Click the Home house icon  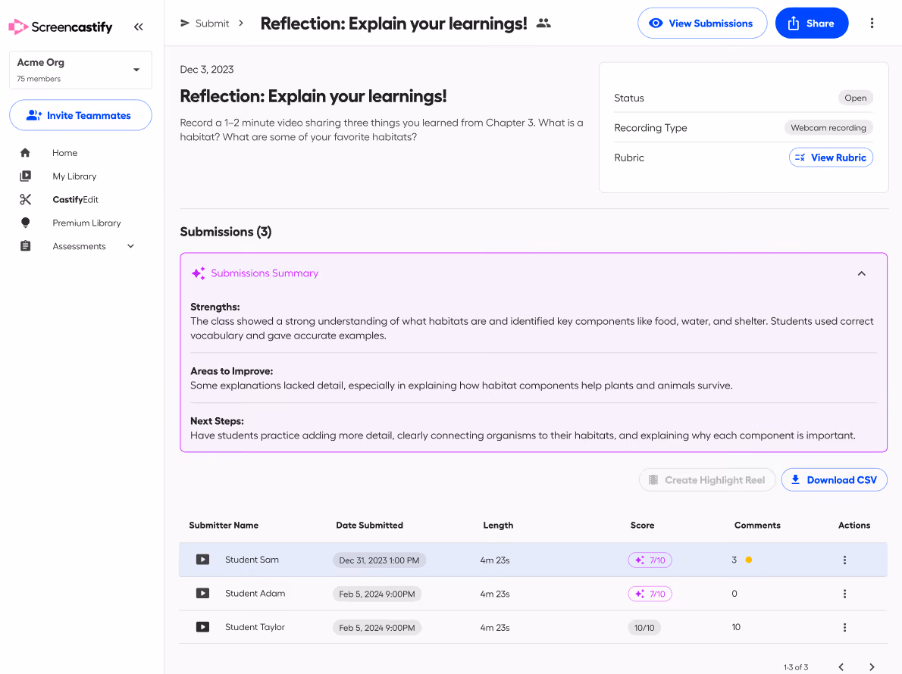click(25, 153)
